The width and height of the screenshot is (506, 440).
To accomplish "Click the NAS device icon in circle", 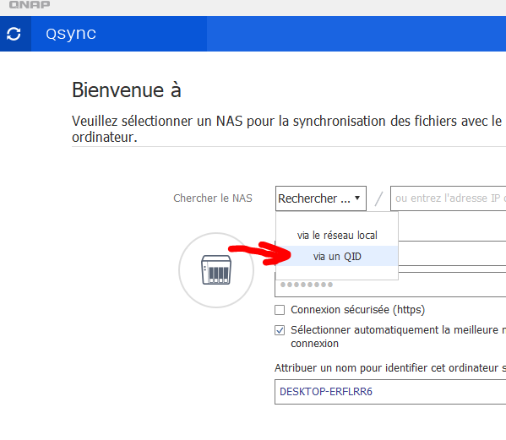I will click(x=216, y=270).
